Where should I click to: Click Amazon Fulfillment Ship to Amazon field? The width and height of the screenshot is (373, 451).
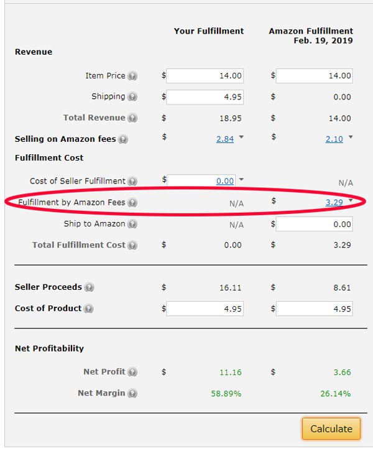[314, 224]
